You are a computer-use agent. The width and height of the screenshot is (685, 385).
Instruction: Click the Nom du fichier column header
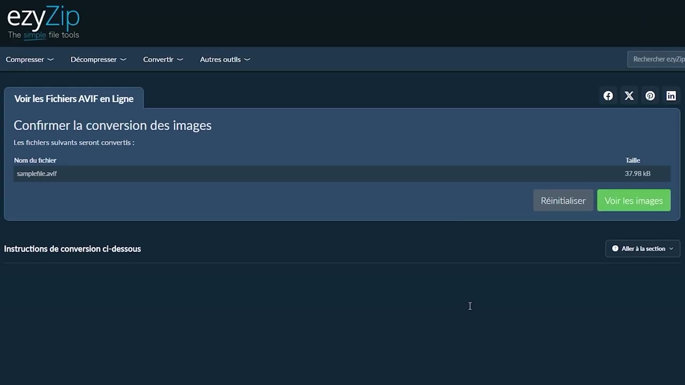pos(35,160)
